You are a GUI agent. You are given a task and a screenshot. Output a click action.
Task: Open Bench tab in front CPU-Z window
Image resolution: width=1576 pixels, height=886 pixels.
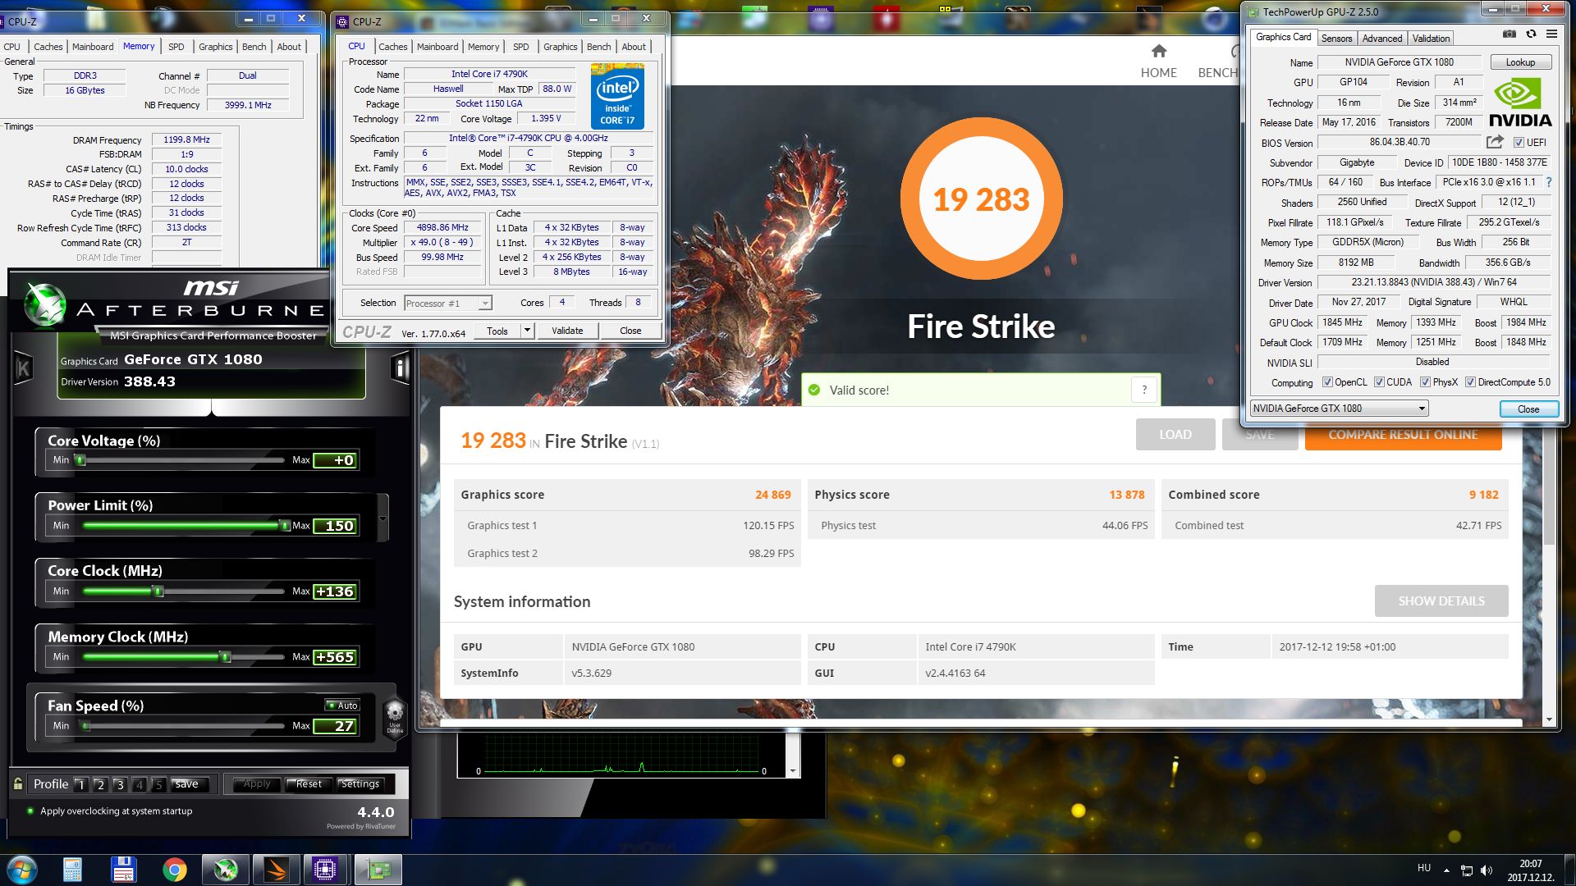point(598,47)
